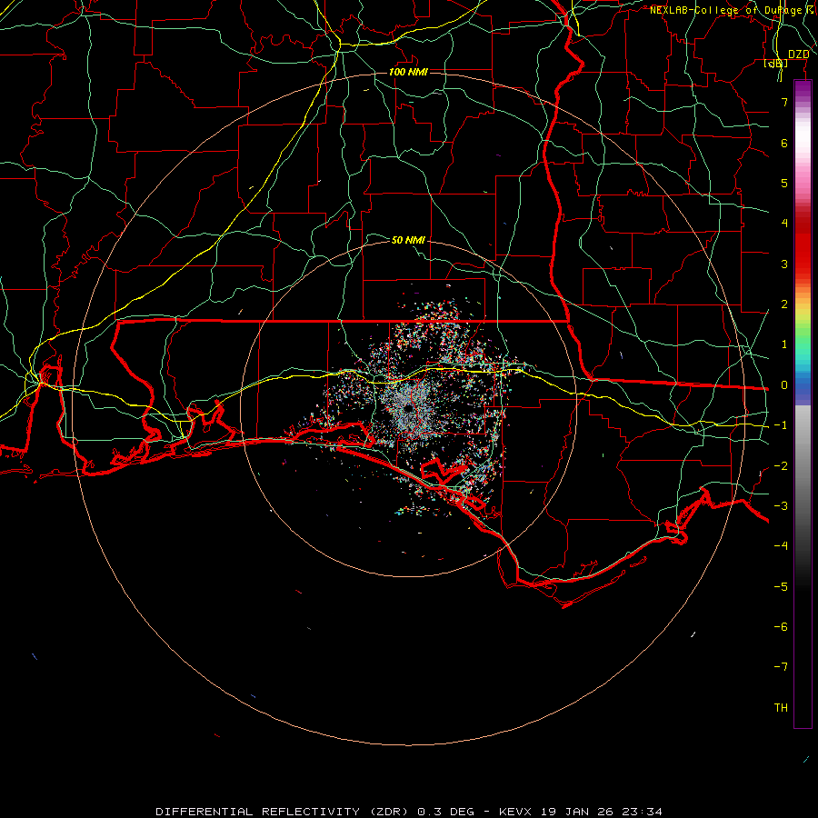
Task: Click the "5" value on the color scale
Action: (784, 183)
